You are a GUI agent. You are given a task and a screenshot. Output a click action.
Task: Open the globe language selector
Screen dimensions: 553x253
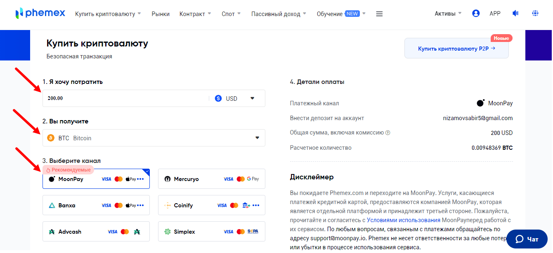(x=535, y=14)
